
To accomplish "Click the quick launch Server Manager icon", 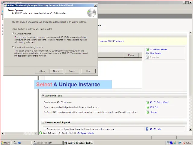I will [x=15, y=143].
